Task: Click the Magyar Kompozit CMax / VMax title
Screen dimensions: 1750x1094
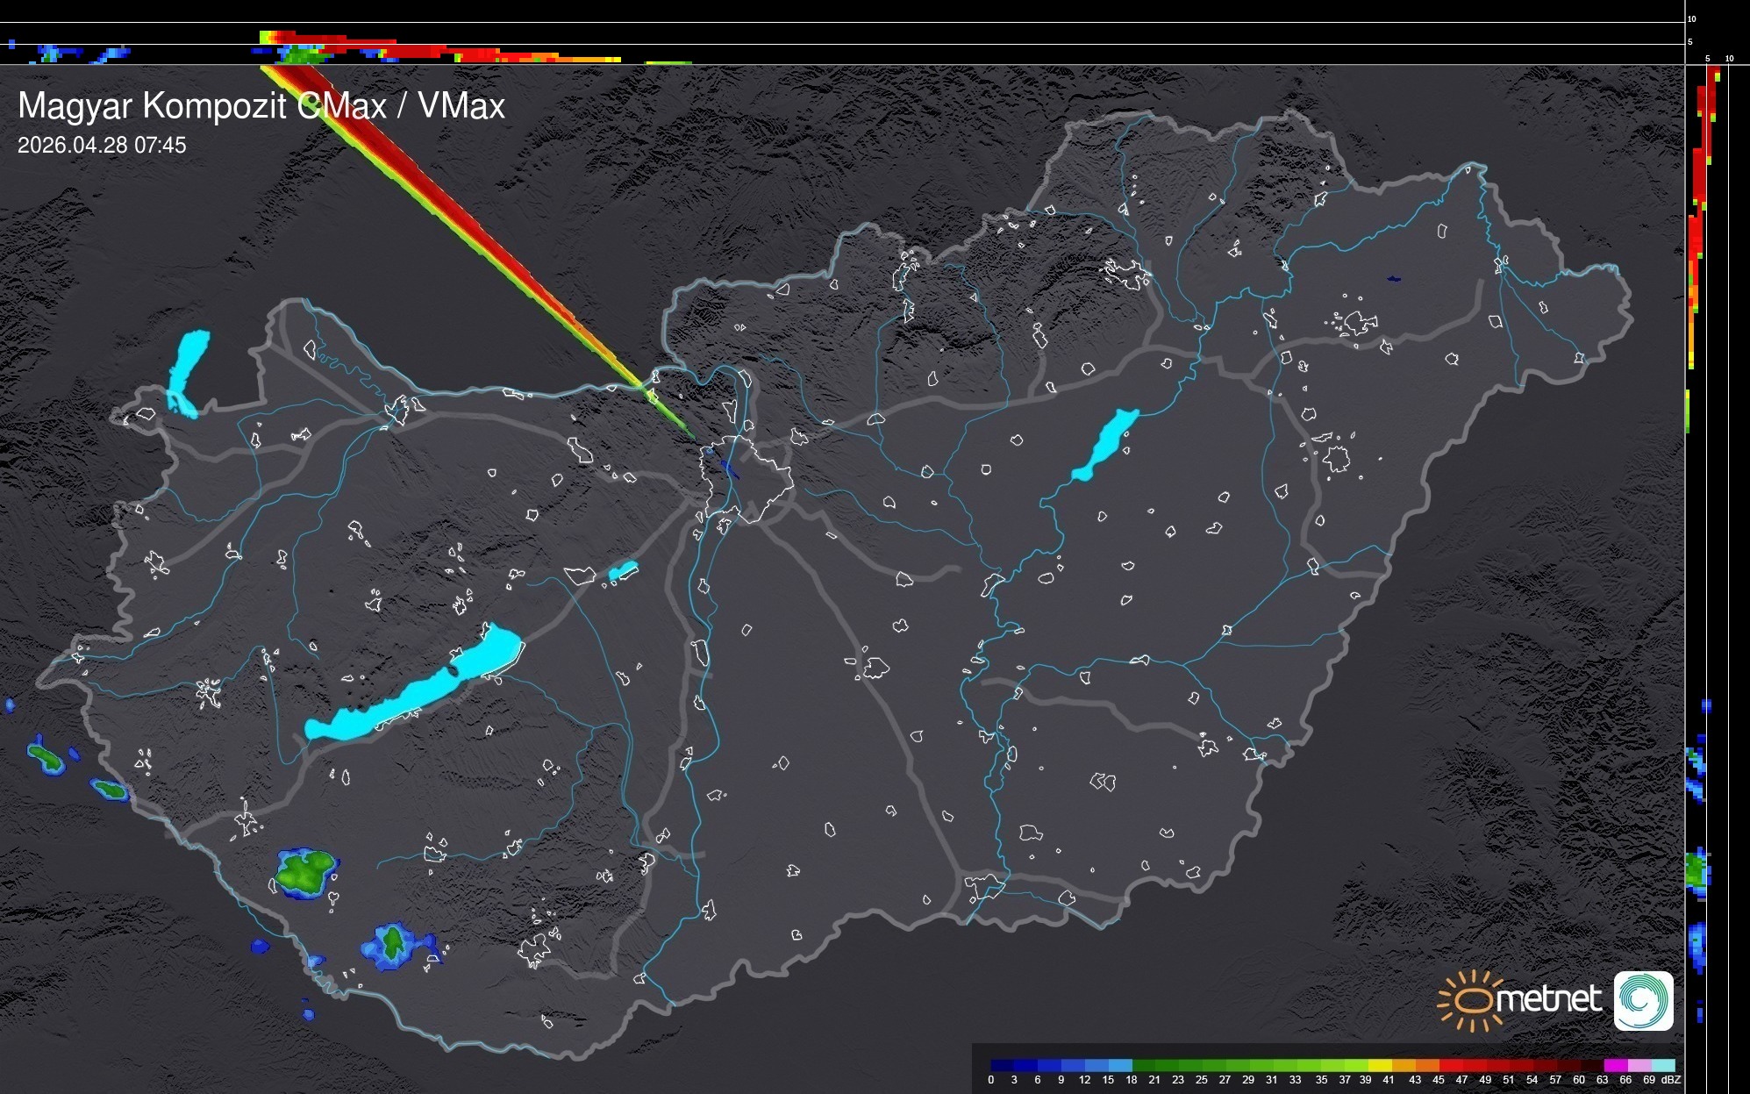Action: (x=261, y=106)
